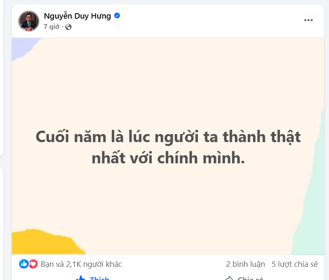Open the "7 giờ" post timestamp

click(x=51, y=27)
